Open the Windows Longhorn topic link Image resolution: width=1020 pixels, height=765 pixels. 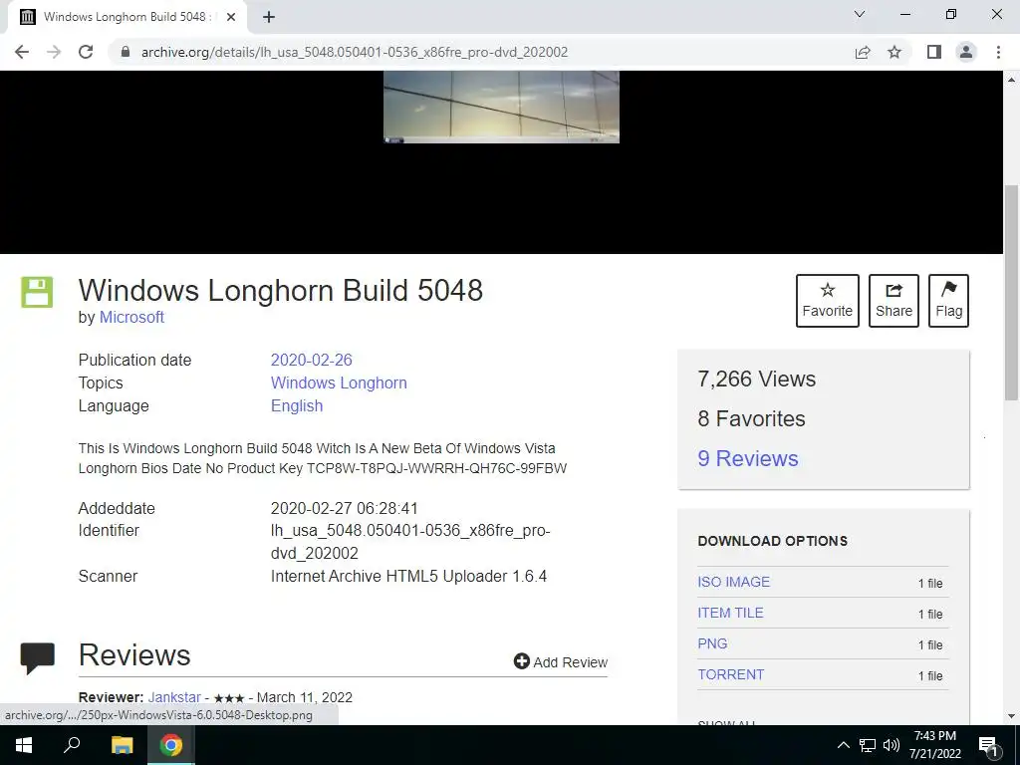coord(339,383)
